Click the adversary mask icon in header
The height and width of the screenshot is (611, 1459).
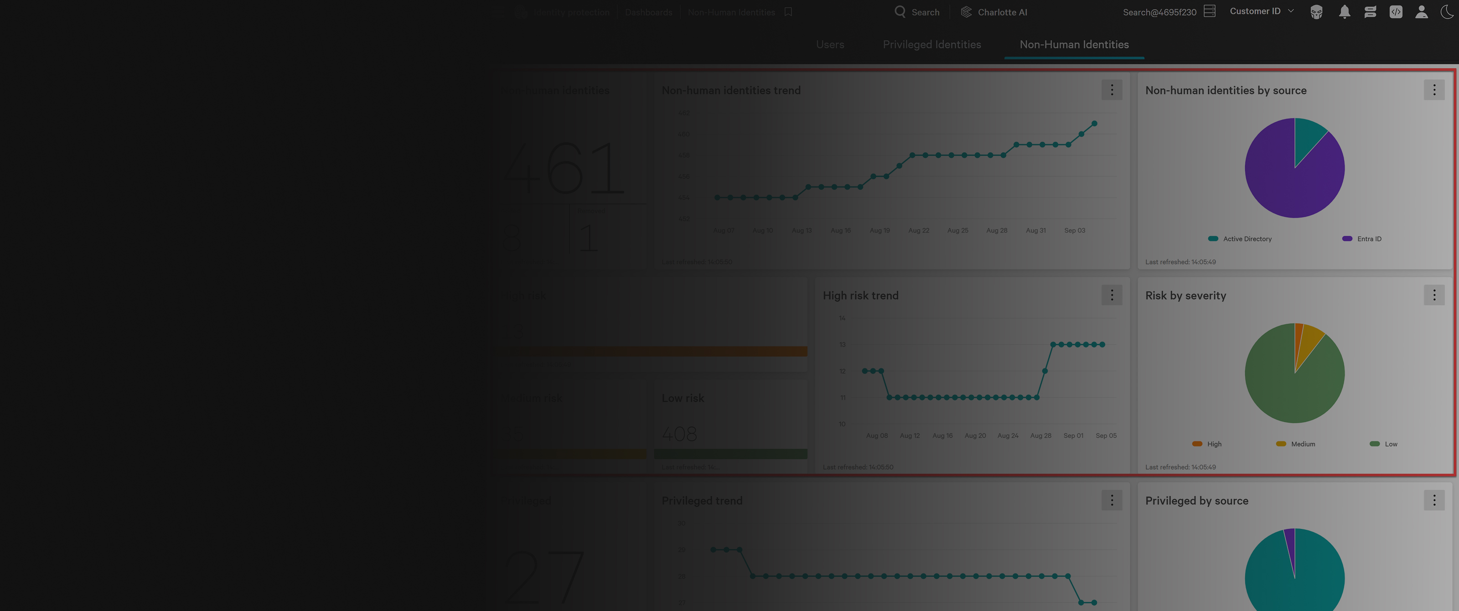pyautogui.click(x=1316, y=12)
